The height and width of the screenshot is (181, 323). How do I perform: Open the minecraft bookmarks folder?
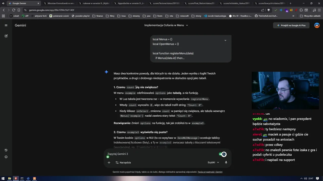(x=182, y=16)
